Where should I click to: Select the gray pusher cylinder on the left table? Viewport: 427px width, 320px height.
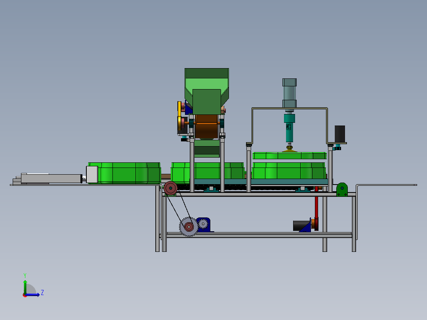[x=51, y=179]
